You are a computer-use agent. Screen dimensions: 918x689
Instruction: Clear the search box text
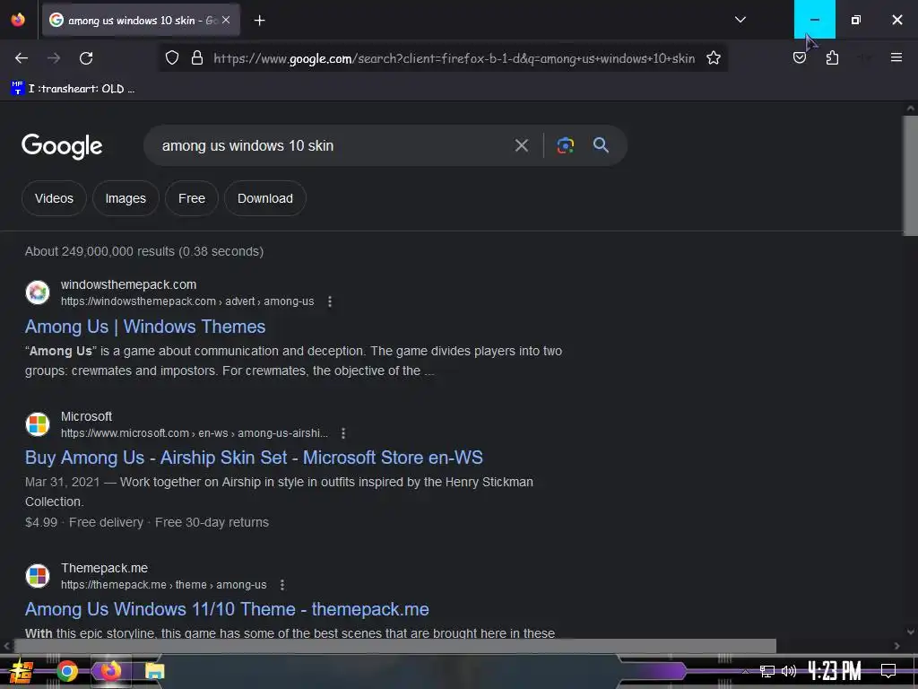521,145
